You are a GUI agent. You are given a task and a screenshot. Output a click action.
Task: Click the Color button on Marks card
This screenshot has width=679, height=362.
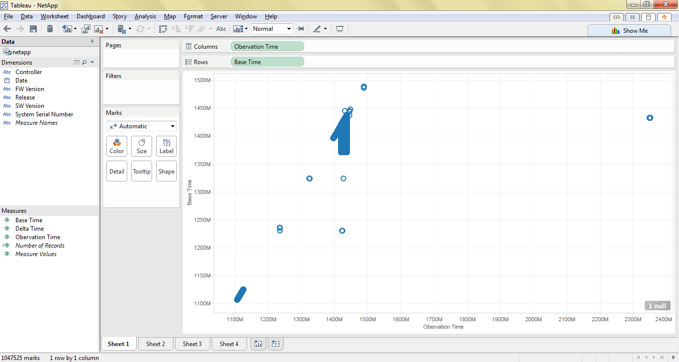coord(117,146)
